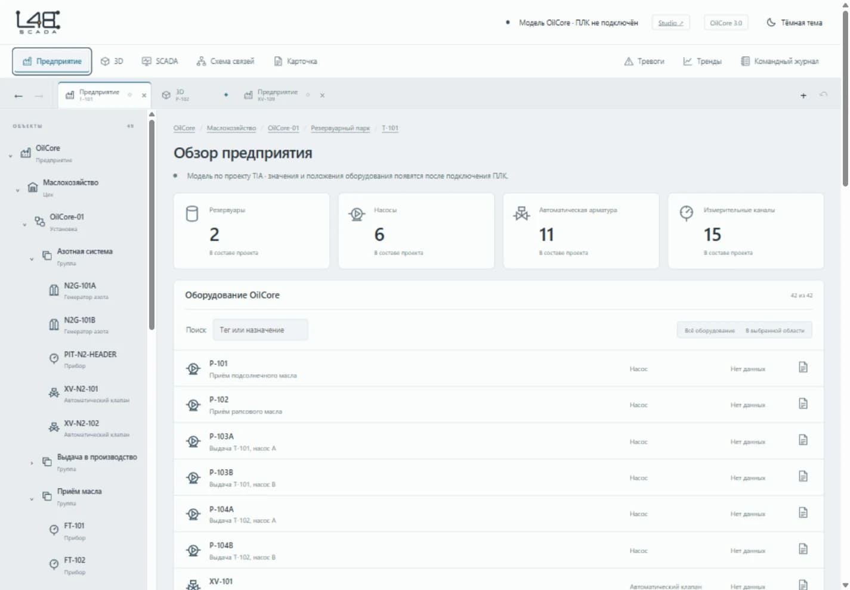Collapse the Маслохозяйство tree node

pos(17,191)
